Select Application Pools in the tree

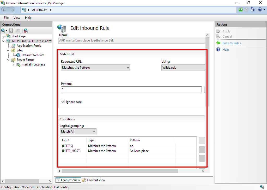point(29,46)
